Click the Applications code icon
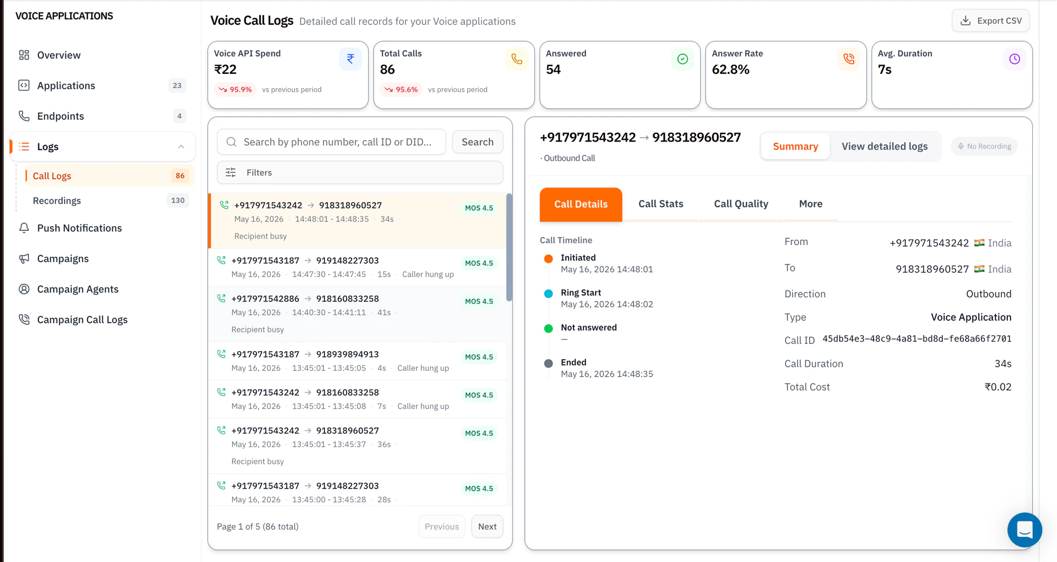This screenshot has height=562, width=1057. pyautogui.click(x=24, y=86)
